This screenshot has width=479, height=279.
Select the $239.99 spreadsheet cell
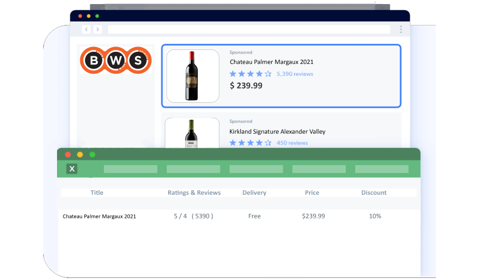point(314,216)
